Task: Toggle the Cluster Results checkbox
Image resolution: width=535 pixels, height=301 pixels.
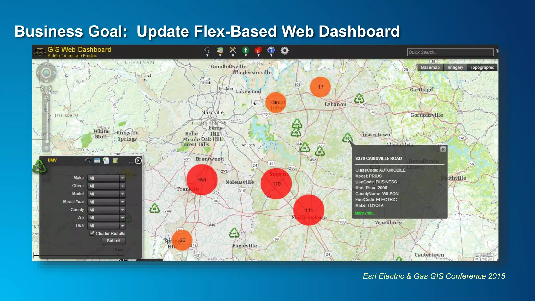Action: 92,233
